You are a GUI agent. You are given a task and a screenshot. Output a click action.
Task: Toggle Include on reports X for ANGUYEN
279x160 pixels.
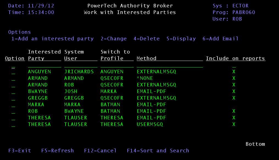click(234, 72)
